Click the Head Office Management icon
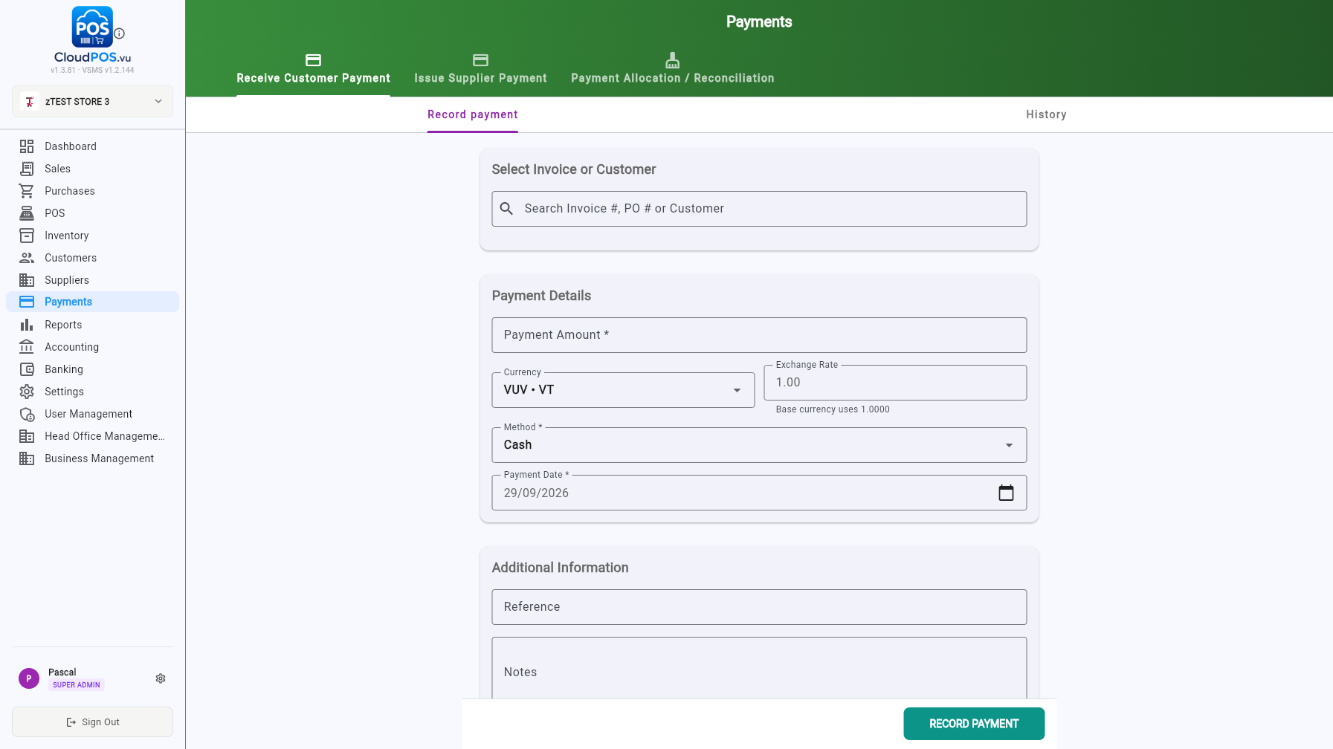This screenshot has width=1333, height=749. pos(27,436)
